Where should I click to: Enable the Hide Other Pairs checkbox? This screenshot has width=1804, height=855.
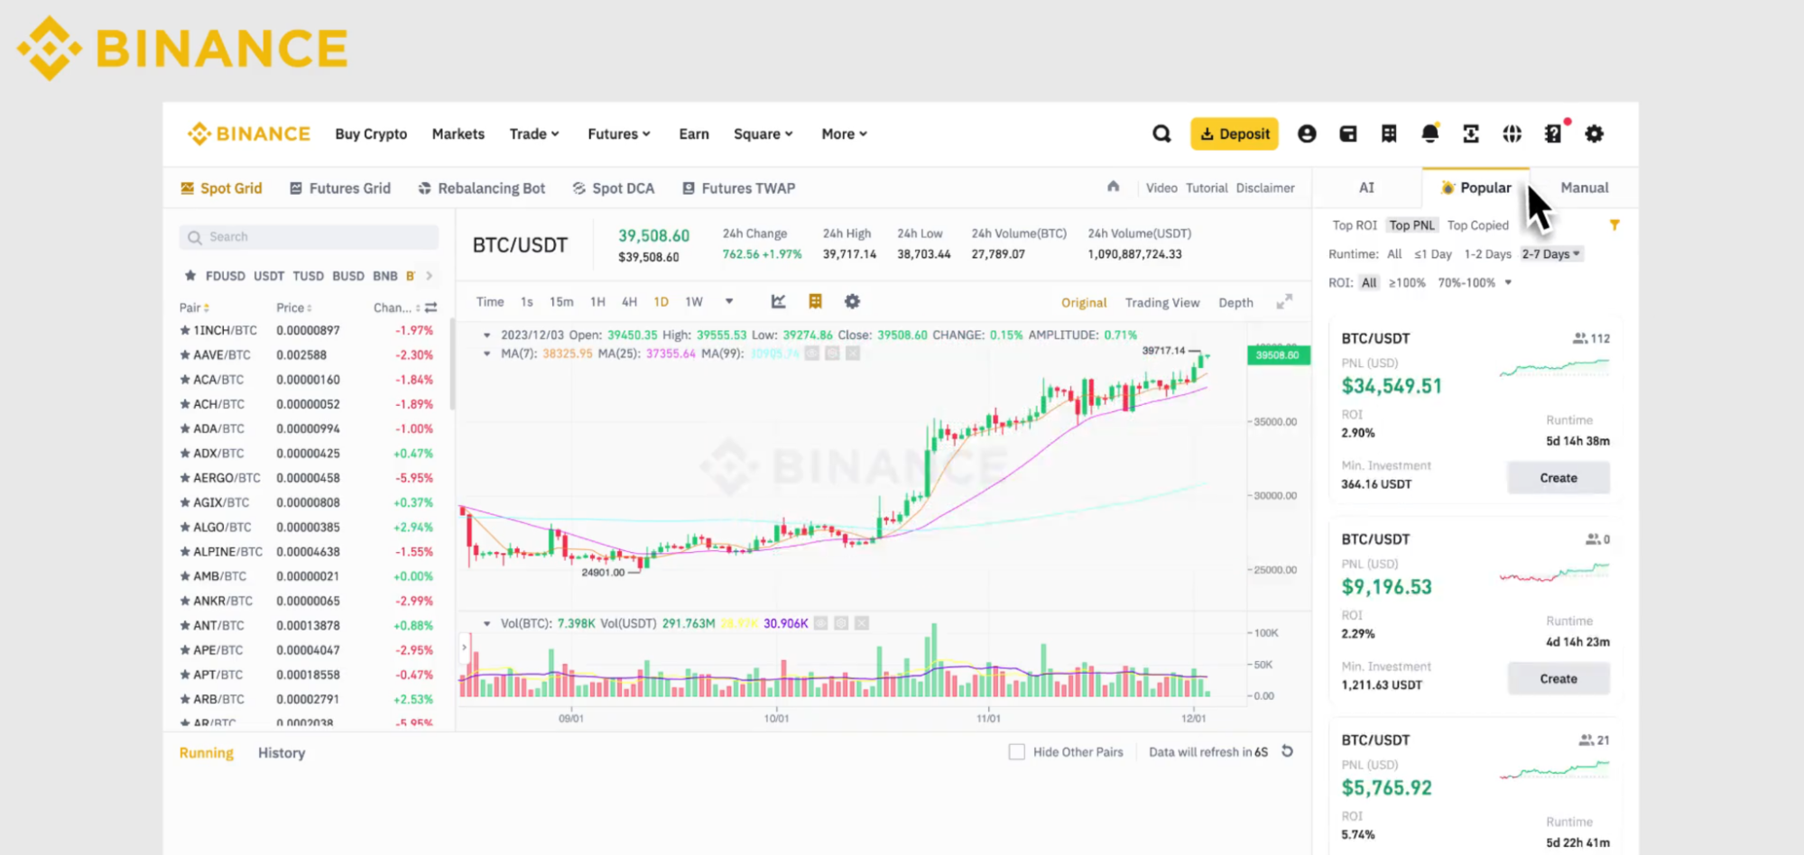1016,751
